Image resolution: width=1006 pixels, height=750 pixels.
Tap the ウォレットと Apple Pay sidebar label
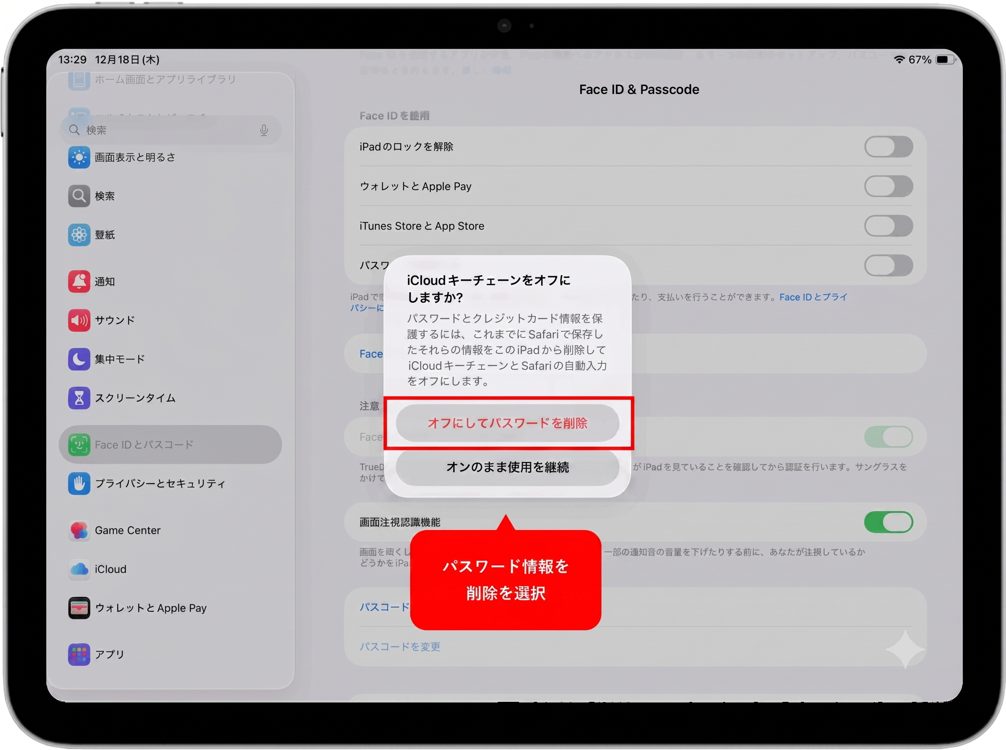[x=151, y=608]
